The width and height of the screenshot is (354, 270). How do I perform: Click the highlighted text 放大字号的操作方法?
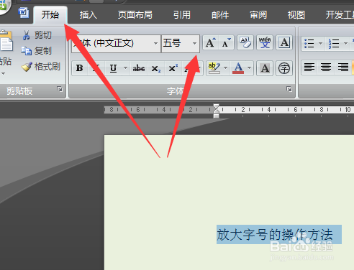point(275,235)
